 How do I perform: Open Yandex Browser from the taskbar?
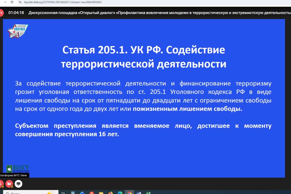[x=92, y=193]
